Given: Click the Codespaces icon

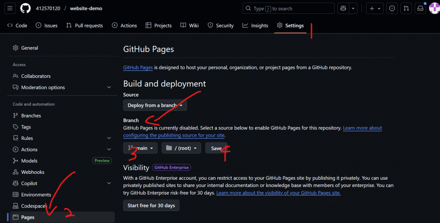Looking at the screenshot, I should click(x=15, y=206).
